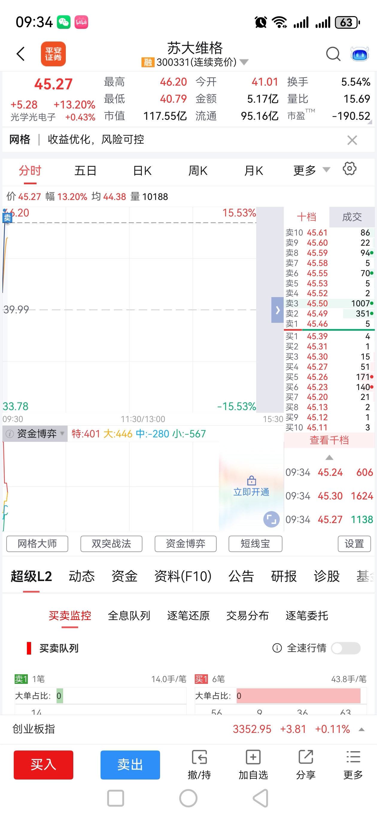
Task: Select the 全息队列 sub-tab
Action: click(x=129, y=615)
